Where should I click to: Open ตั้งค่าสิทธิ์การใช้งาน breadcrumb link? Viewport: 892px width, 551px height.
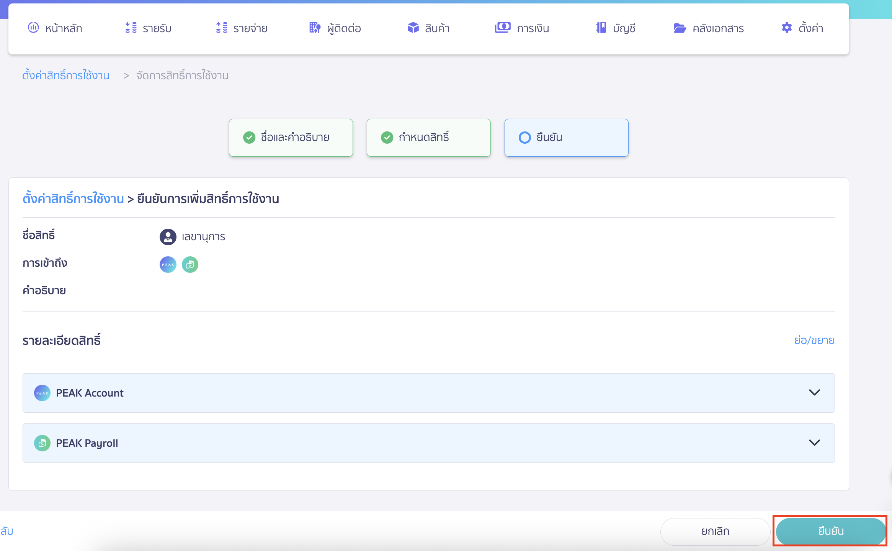[65, 75]
